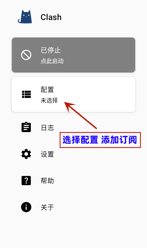Select the 未选择 profile status text

click(x=49, y=100)
